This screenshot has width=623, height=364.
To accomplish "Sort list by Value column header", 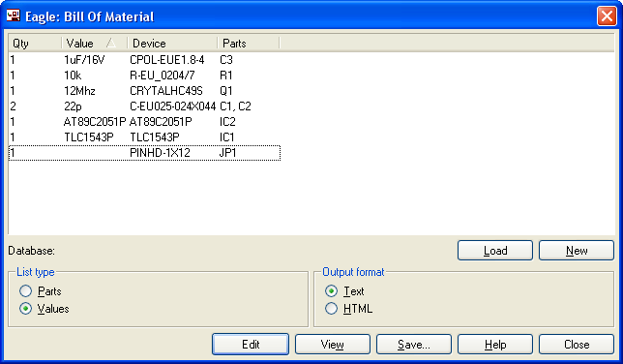I will tap(95, 43).
